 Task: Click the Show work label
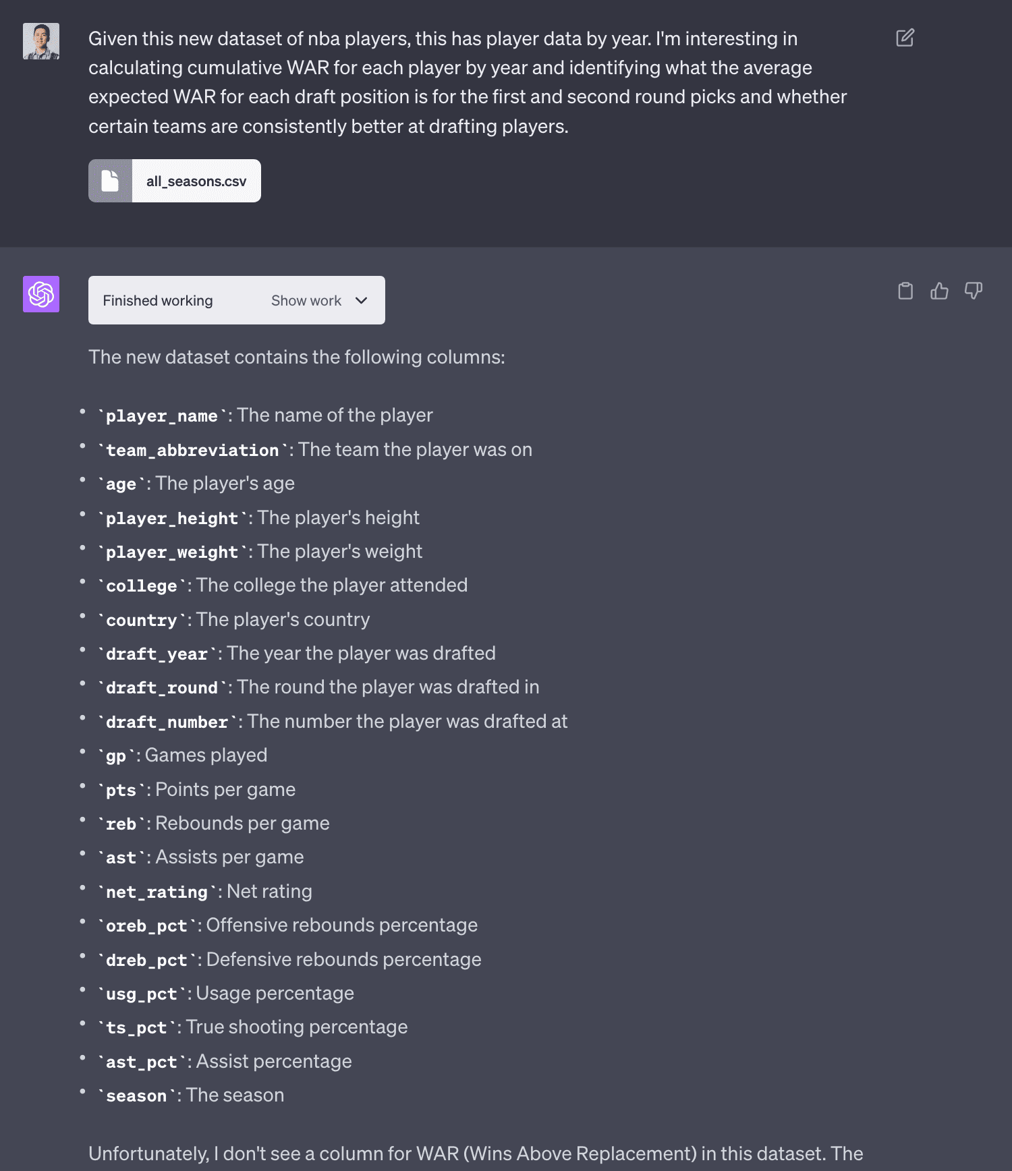point(306,300)
